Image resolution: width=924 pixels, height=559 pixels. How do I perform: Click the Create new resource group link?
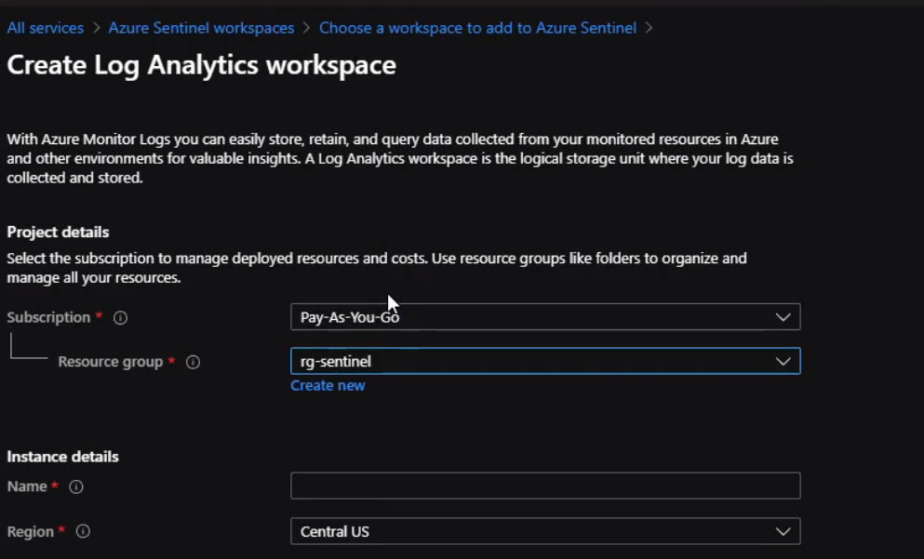click(x=328, y=385)
